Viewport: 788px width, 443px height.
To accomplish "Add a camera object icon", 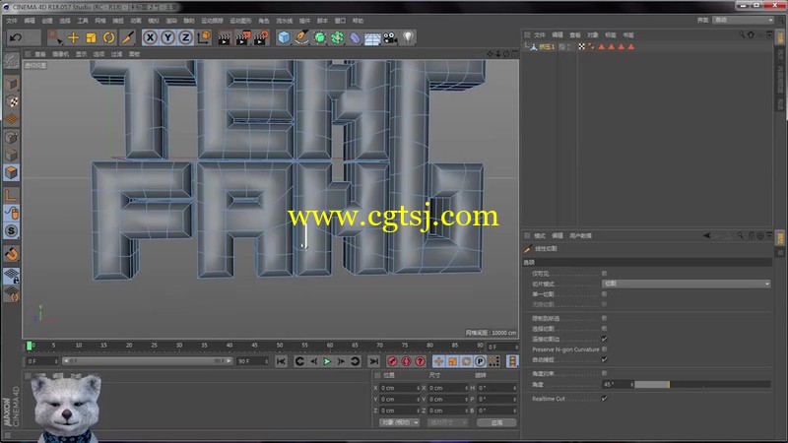I will point(390,37).
